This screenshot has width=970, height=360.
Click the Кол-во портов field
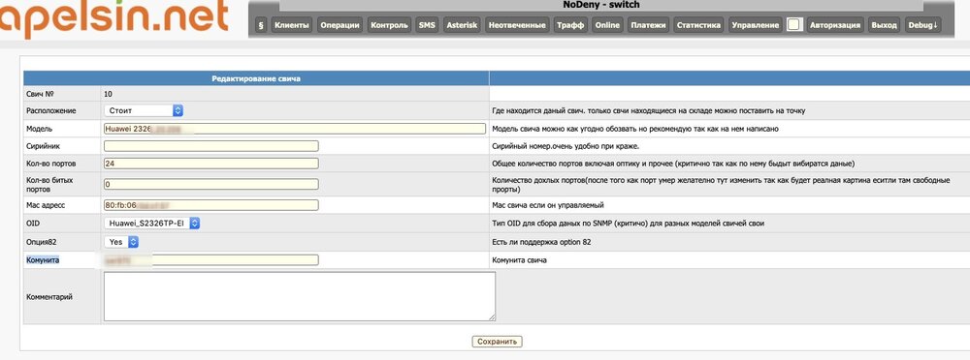click(210, 164)
